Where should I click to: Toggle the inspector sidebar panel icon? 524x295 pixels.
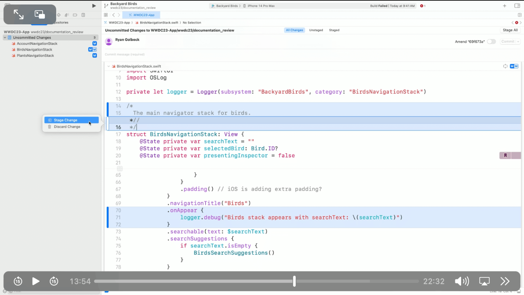click(x=517, y=6)
